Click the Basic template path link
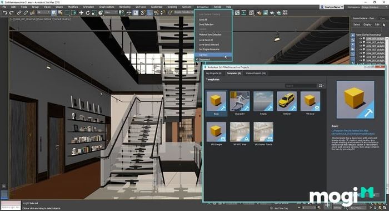 [353, 132]
